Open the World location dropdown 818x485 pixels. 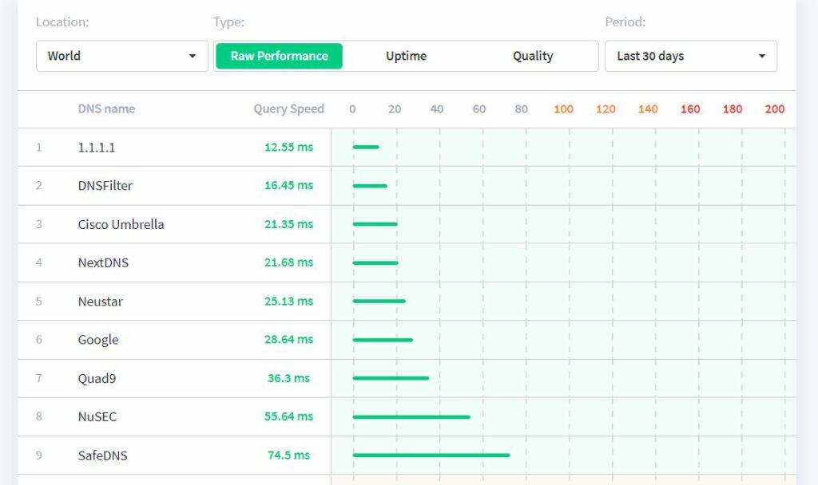pos(121,56)
